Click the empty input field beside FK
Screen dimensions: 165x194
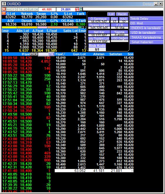click(x=43, y=54)
